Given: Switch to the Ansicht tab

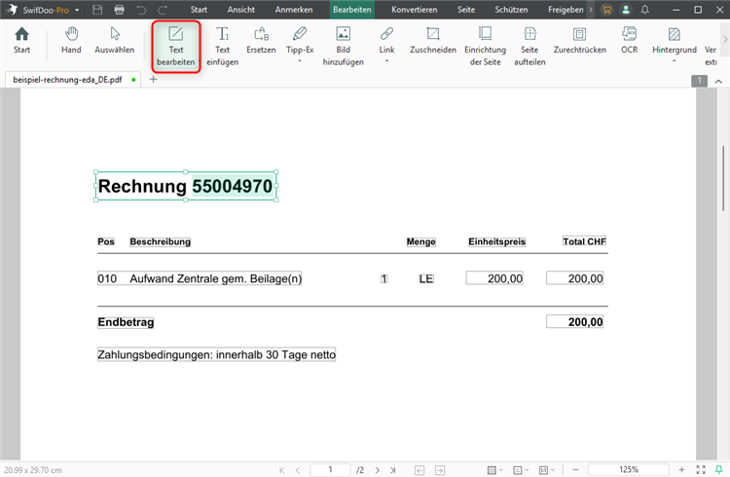Looking at the screenshot, I should click(x=241, y=10).
